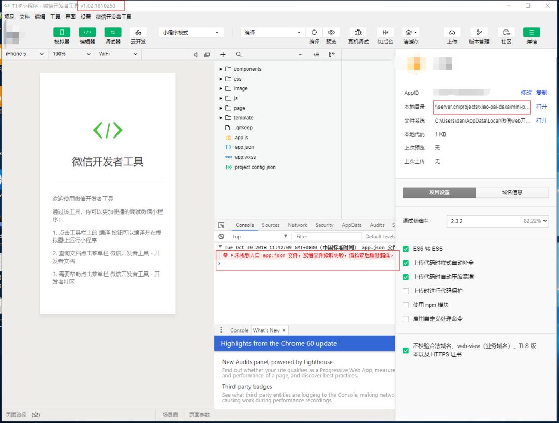Open Version Management (版本管理)
This screenshot has height=423, width=559.
479,33
